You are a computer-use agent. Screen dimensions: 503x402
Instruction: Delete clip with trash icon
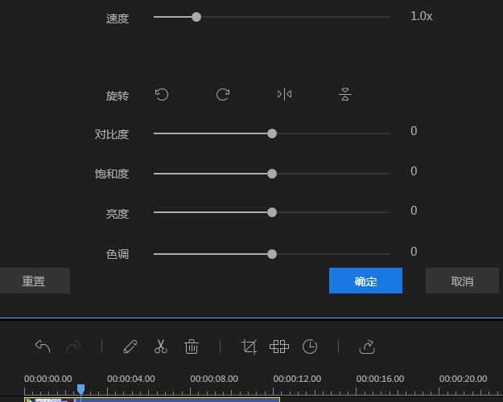click(192, 347)
